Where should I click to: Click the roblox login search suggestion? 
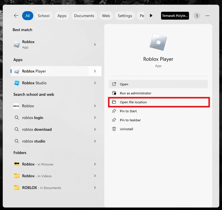[x=32, y=118]
